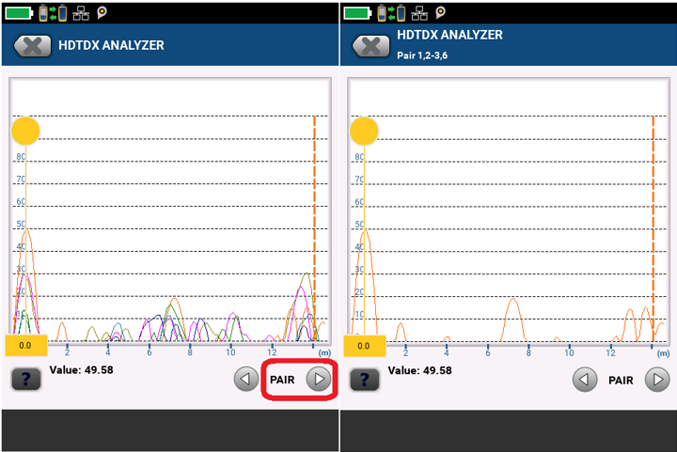The height and width of the screenshot is (452, 677).
Task: Open help with left panel question mark
Action: coord(26,379)
